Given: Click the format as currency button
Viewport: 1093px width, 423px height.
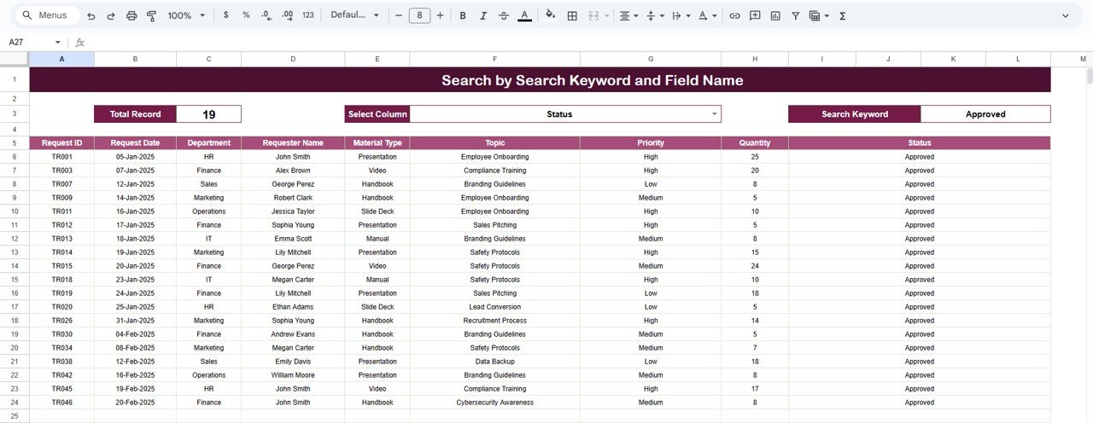Looking at the screenshot, I should tap(225, 15).
